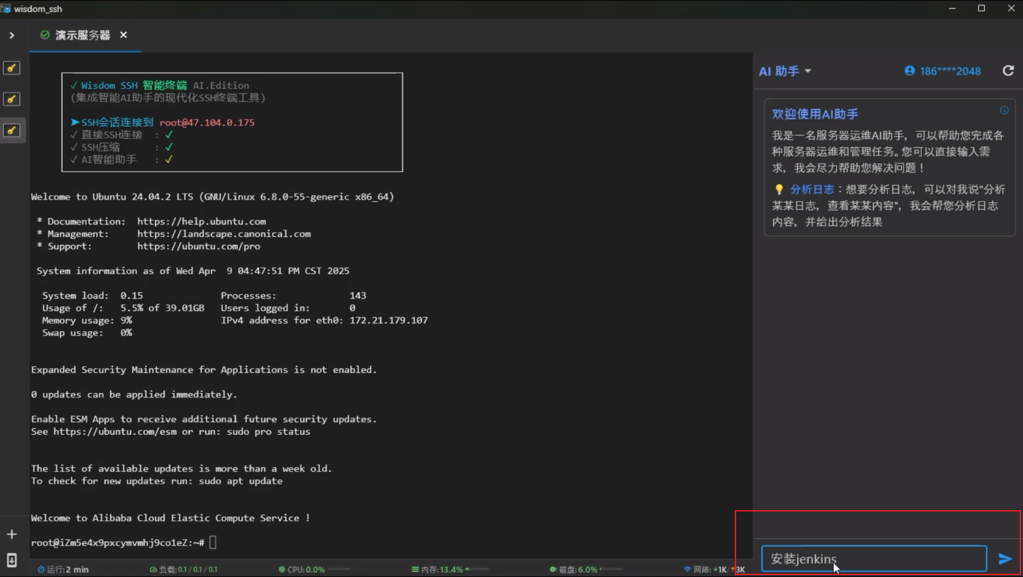Click the IPv4 address 172.21.179.107
The width and height of the screenshot is (1023, 577).
click(389, 320)
